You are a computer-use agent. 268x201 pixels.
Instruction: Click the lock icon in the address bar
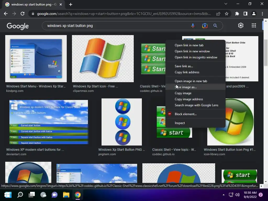[33, 14]
